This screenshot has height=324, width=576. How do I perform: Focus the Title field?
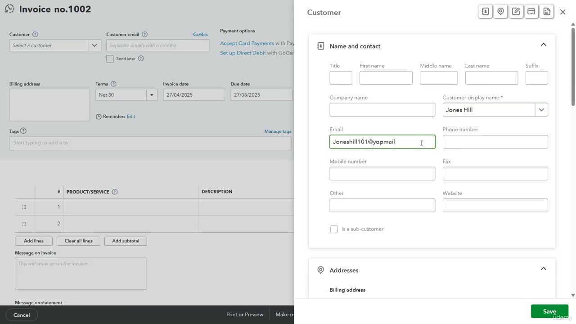point(341,78)
